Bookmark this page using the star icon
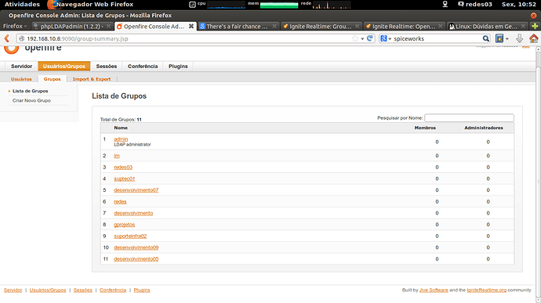The width and height of the screenshot is (541, 303). 355,38
